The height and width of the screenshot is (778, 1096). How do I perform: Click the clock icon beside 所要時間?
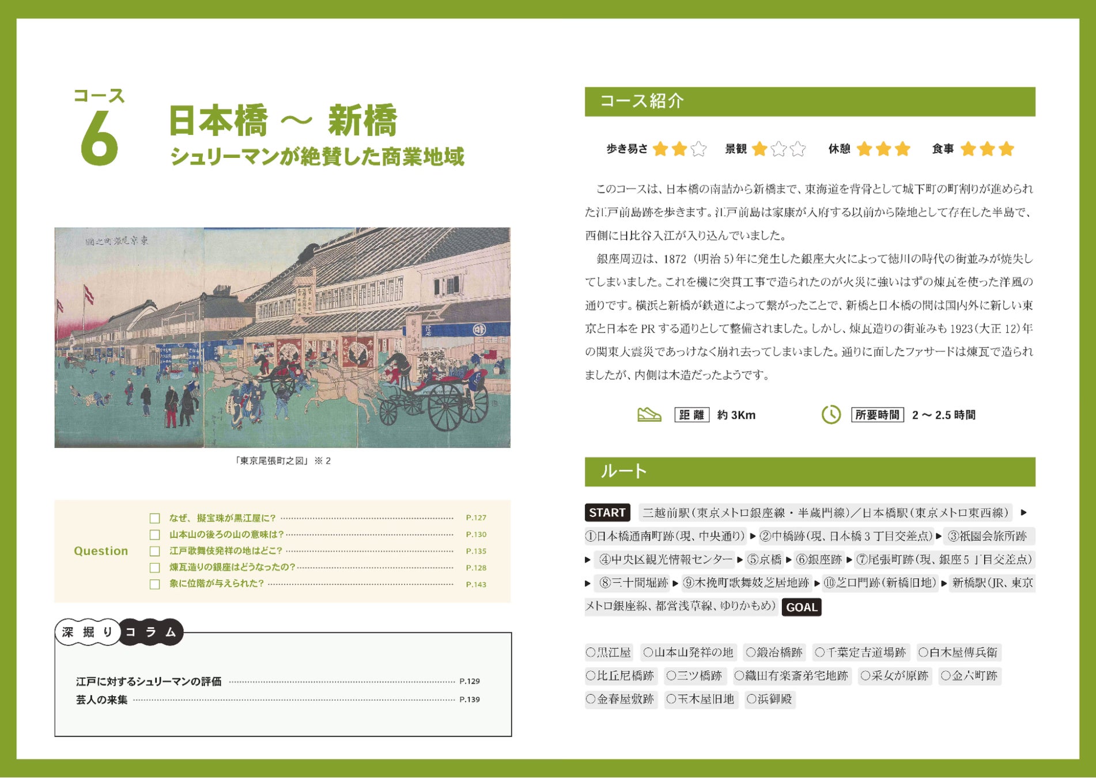coord(831,414)
